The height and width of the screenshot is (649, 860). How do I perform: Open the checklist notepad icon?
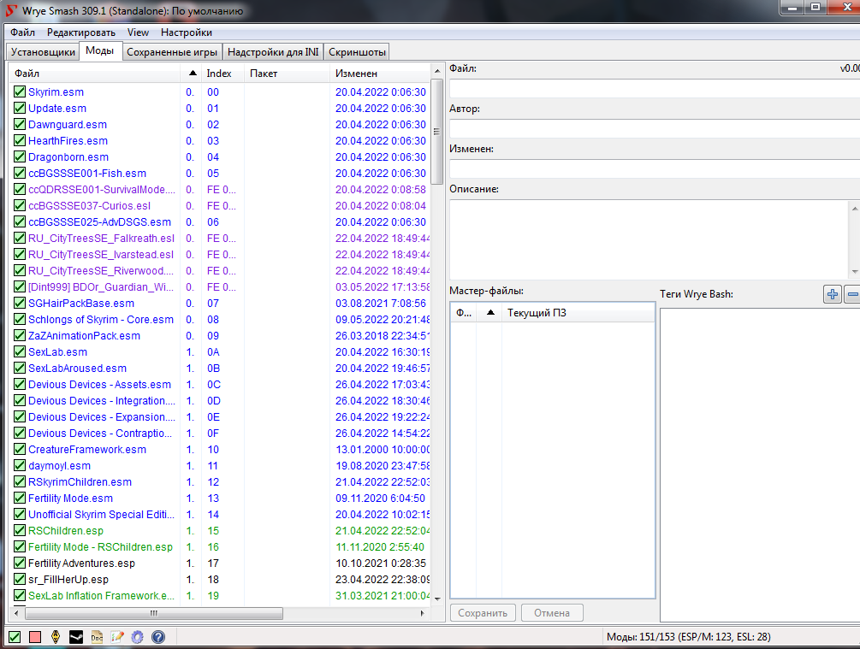(117, 637)
